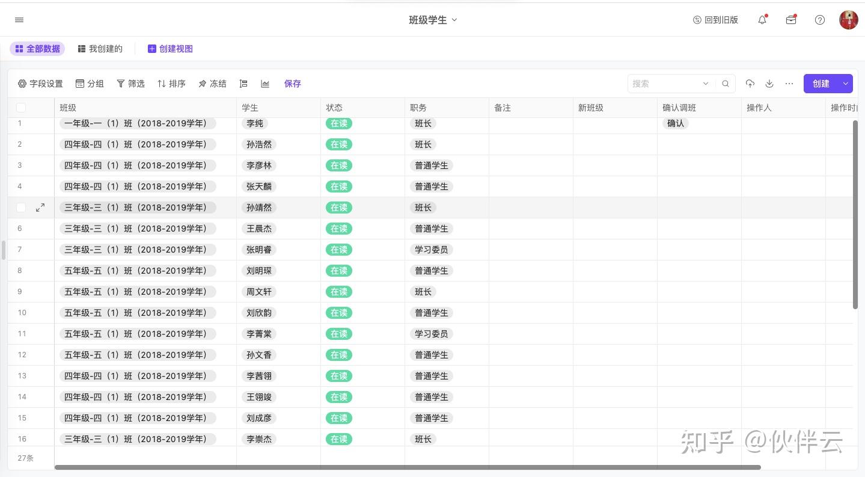
Task: Click the student name 张明睿
Action: pyautogui.click(x=259, y=250)
